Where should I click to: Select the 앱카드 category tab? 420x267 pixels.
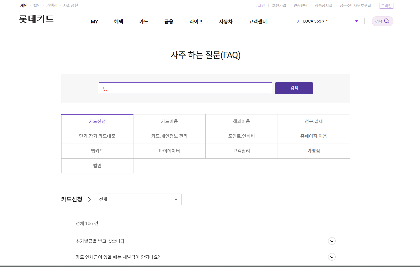pos(97,151)
